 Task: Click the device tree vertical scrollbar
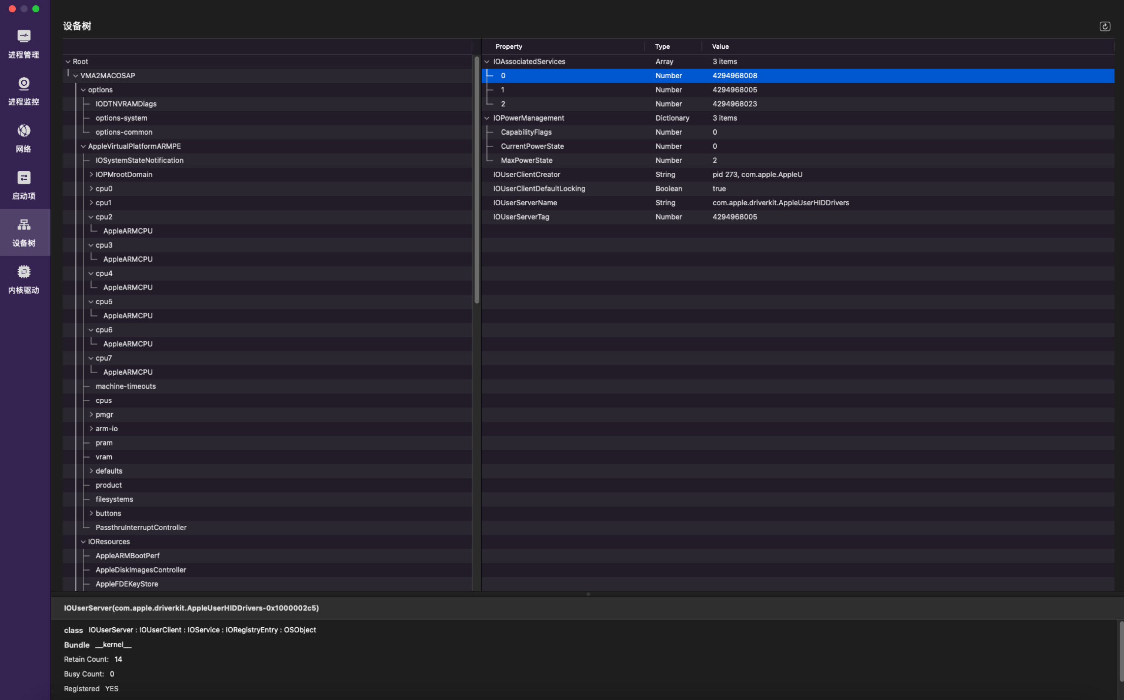click(x=477, y=181)
